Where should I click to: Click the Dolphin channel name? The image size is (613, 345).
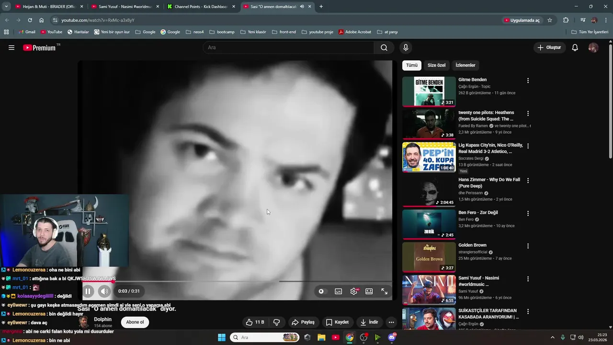[102, 319]
